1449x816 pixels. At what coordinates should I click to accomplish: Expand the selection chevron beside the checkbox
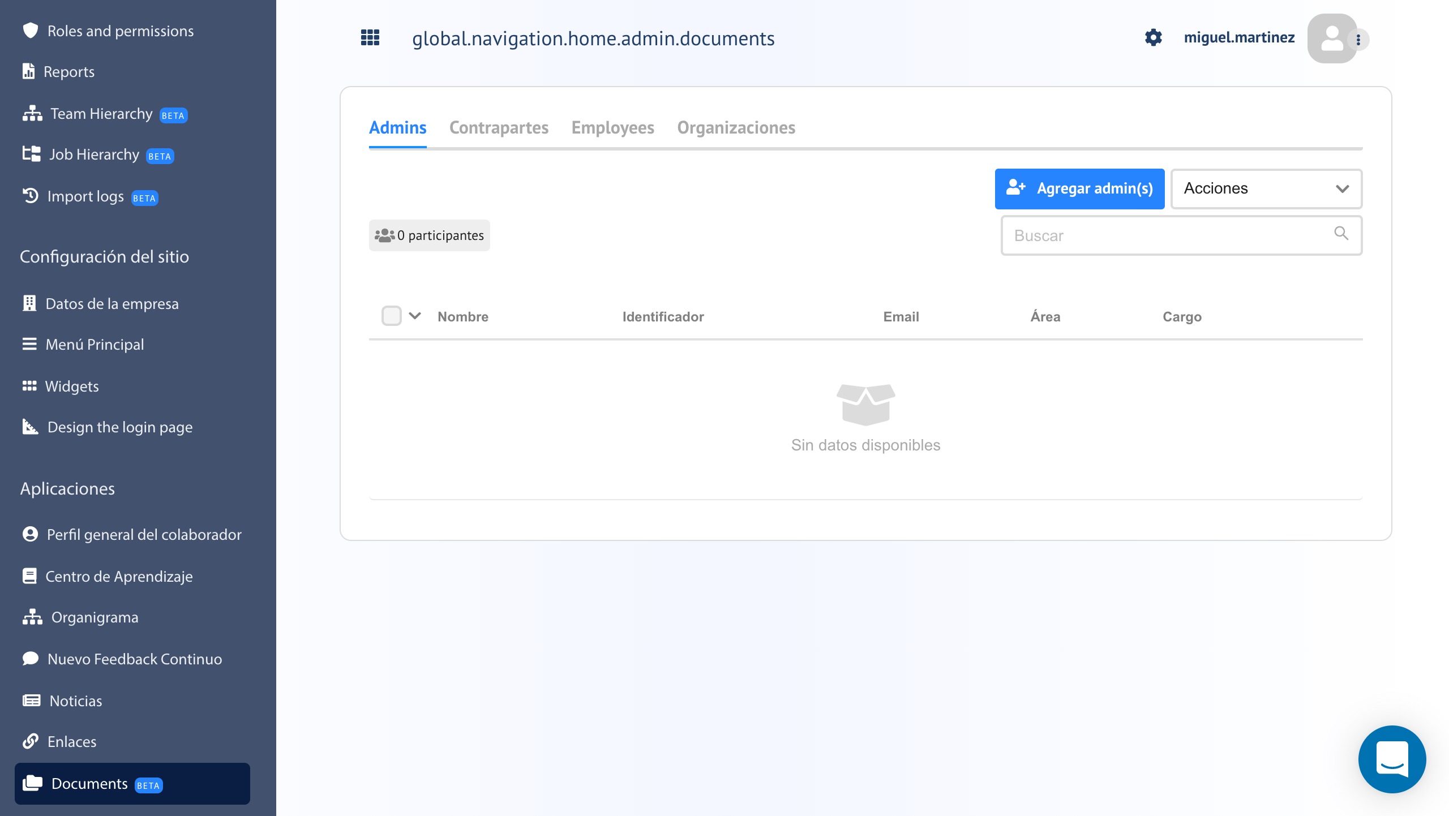tap(415, 316)
